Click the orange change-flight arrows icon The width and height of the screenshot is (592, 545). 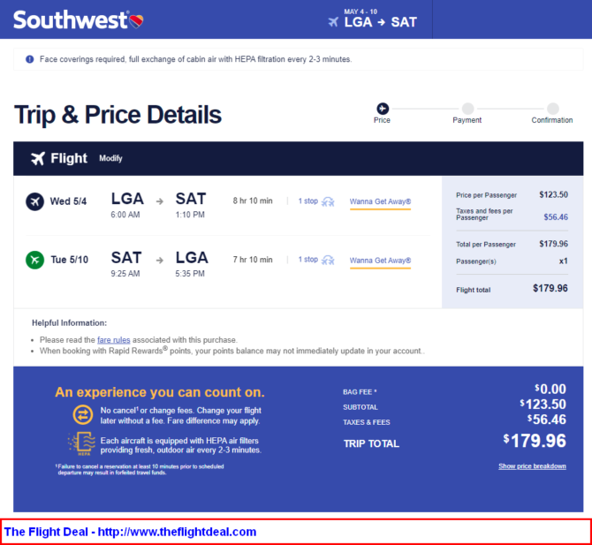tap(83, 415)
